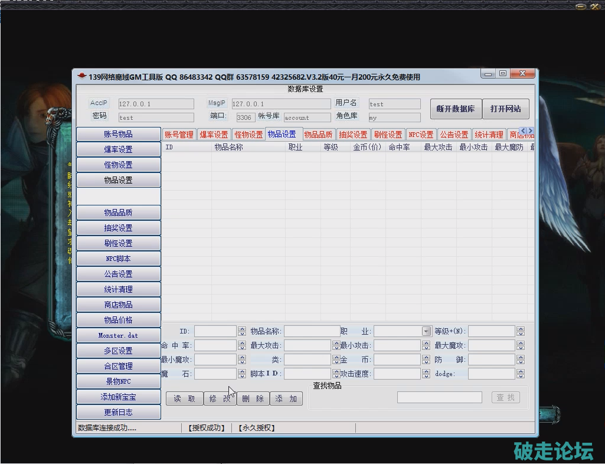This screenshot has height=464, width=605.
Task: Click the dodge field spinner arrows
Action: click(520, 374)
